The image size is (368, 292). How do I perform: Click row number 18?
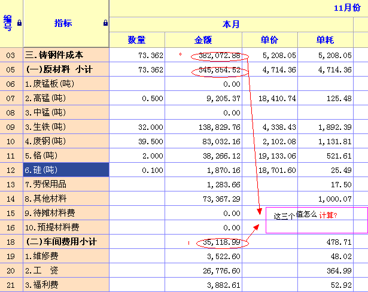point(11,242)
